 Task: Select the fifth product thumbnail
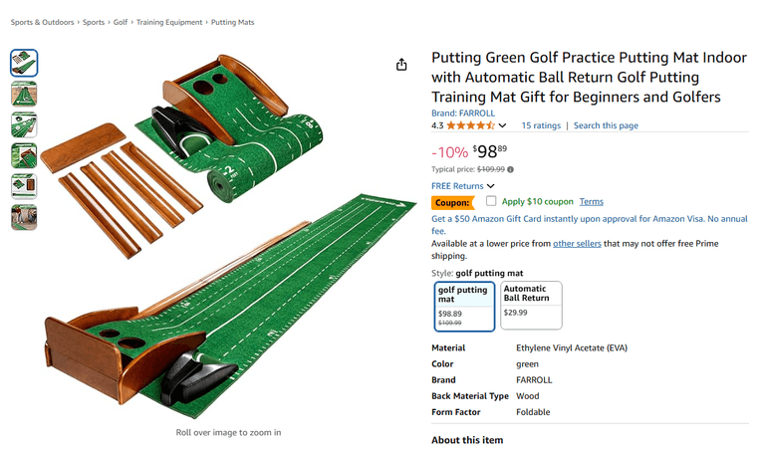(x=24, y=186)
